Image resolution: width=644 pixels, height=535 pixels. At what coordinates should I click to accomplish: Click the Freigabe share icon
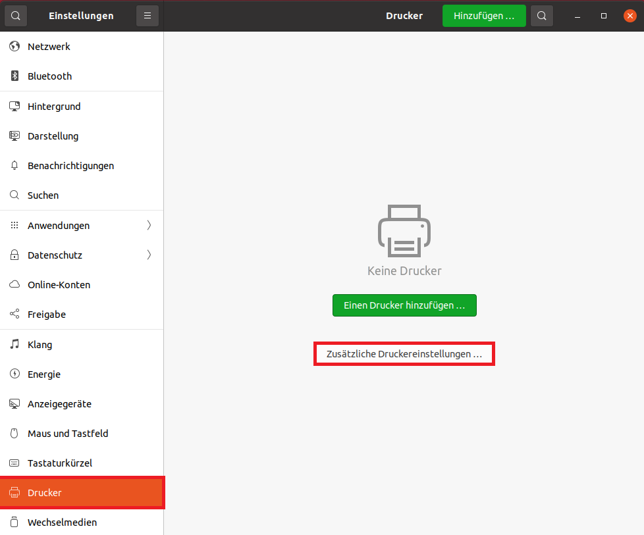pyautogui.click(x=14, y=315)
